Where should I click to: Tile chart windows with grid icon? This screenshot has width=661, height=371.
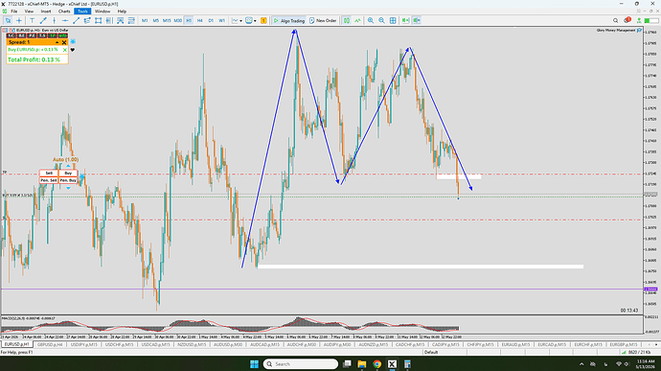click(x=393, y=20)
